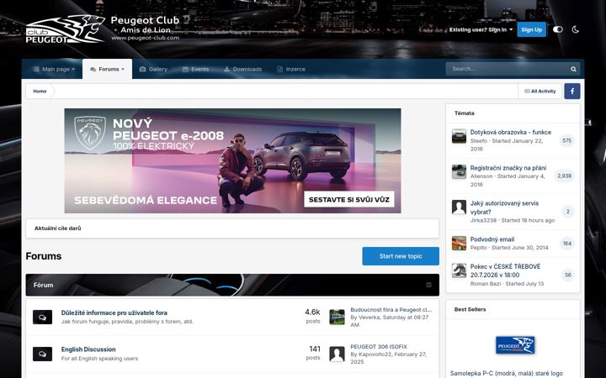Click the Home breadcrumb link

pyautogui.click(x=40, y=91)
